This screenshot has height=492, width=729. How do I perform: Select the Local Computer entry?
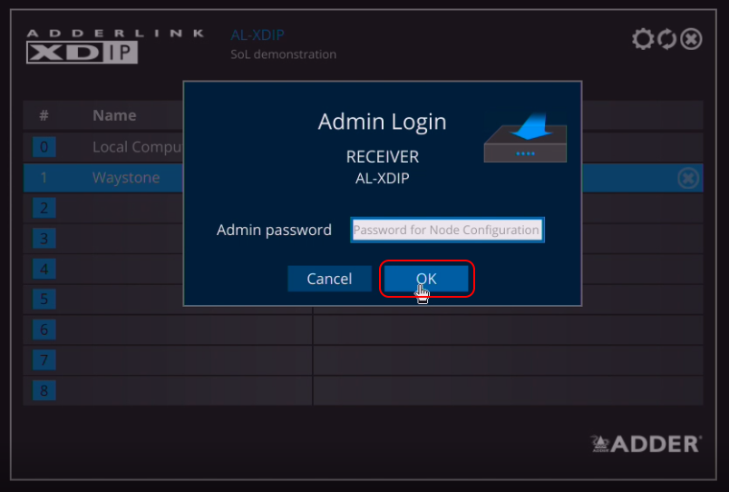pos(138,147)
